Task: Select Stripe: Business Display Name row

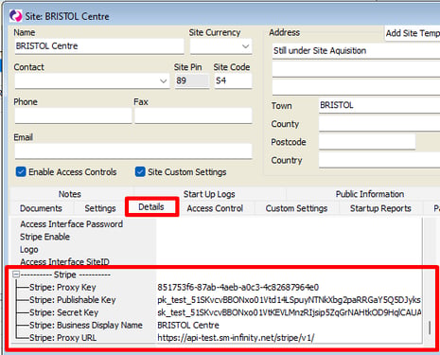Action: (x=216, y=325)
